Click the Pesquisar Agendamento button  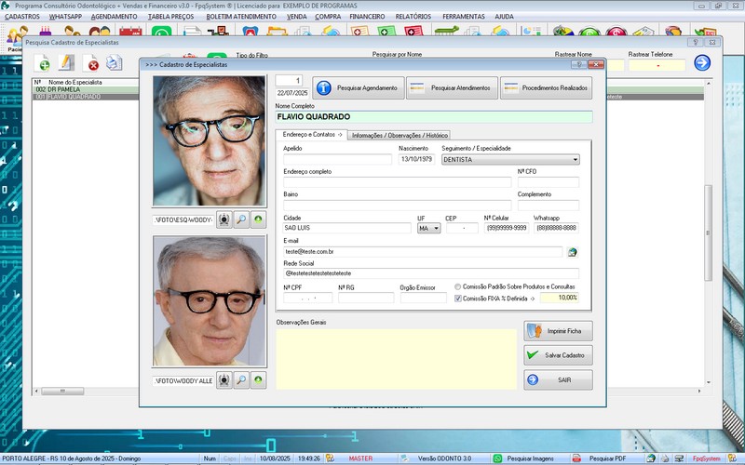click(x=358, y=88)
